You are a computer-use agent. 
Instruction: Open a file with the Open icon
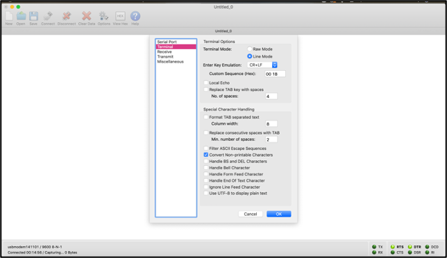21,16
